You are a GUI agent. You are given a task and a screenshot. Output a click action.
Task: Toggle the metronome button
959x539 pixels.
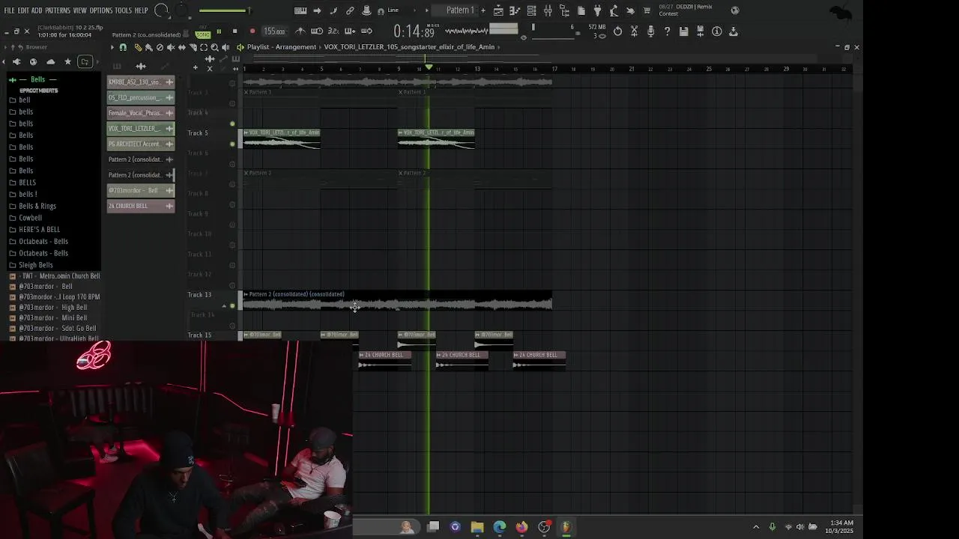[x=300, y=31]
